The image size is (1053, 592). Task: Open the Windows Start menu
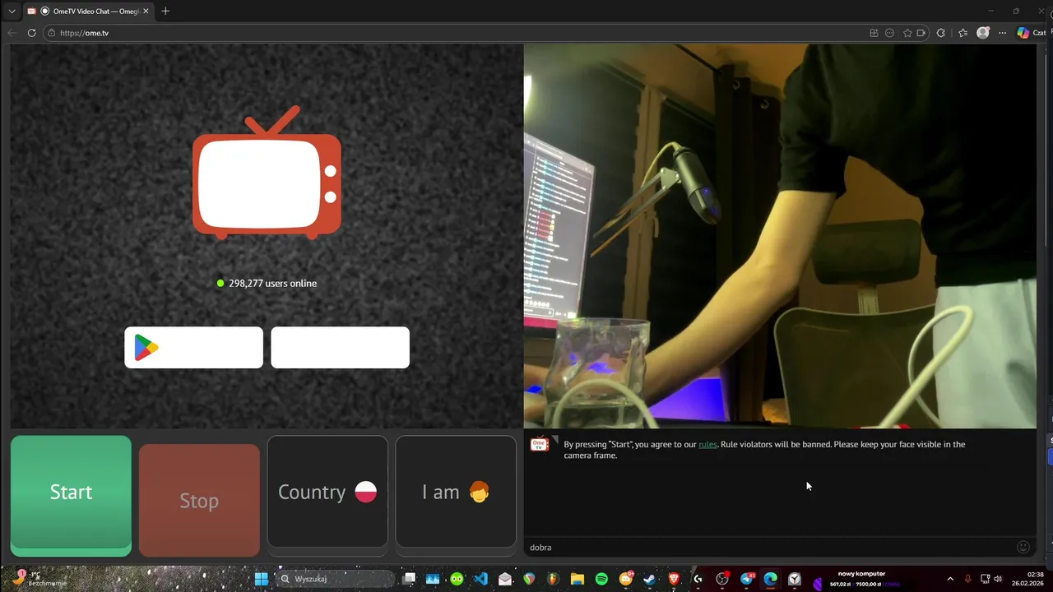click(x=261, y=579)
